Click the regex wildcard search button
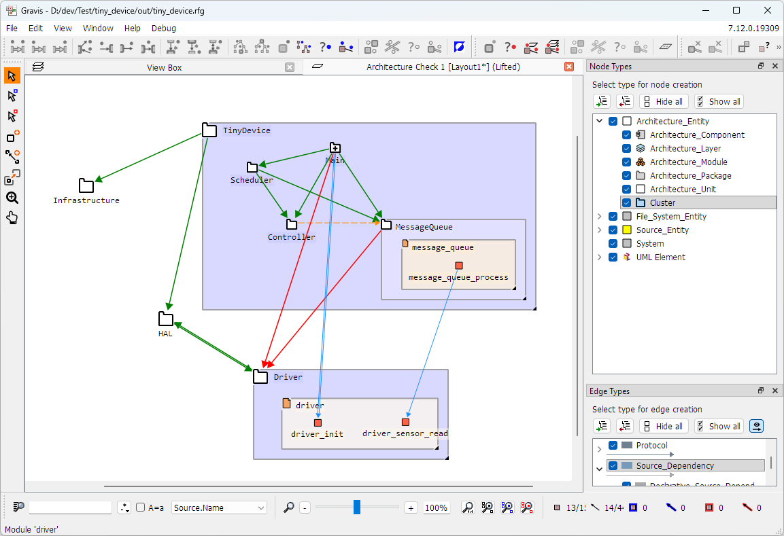This screenshot has height=536, width=784. pyautogui.click(x=124, y=507)
